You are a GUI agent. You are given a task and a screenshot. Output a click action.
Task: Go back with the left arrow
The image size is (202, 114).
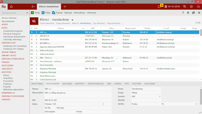(x=33, y=7)
